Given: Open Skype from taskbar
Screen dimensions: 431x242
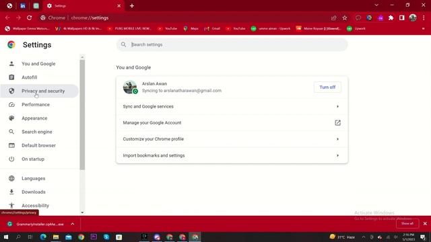Looking at the screenshot, I should (106, 237).
